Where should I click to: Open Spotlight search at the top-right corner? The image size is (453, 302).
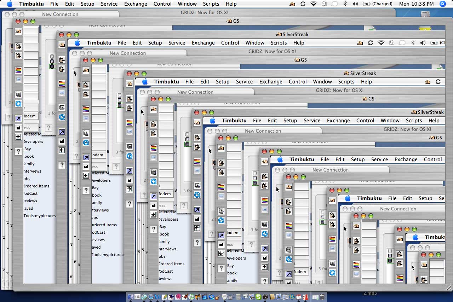coord(443,4)
